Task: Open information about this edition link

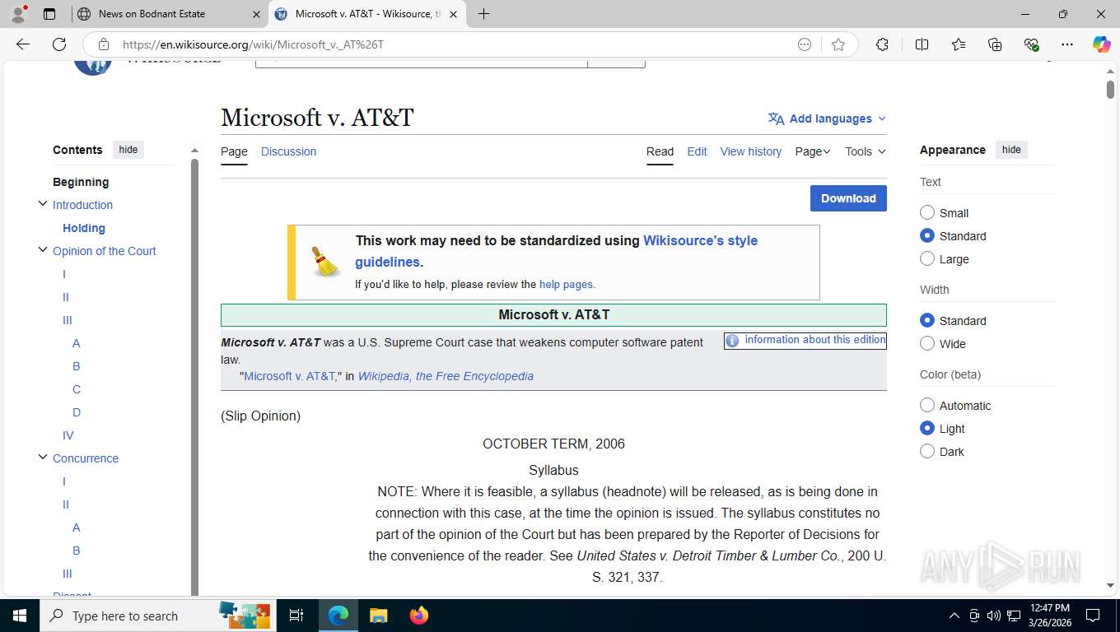Action: click(815, 340)
